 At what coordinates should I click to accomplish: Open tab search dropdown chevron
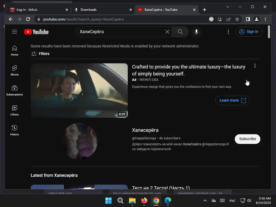pyautogui.click(x=227, y=7)
